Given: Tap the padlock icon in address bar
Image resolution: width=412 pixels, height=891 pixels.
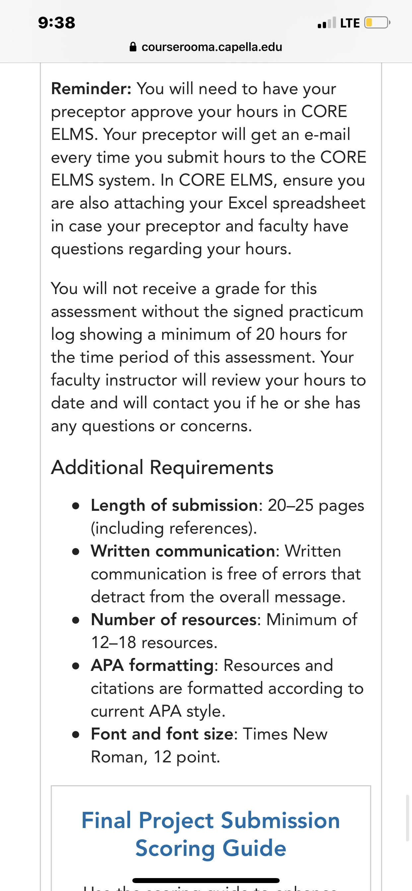Looking at the screenshot, I should [x=133, y=47].
